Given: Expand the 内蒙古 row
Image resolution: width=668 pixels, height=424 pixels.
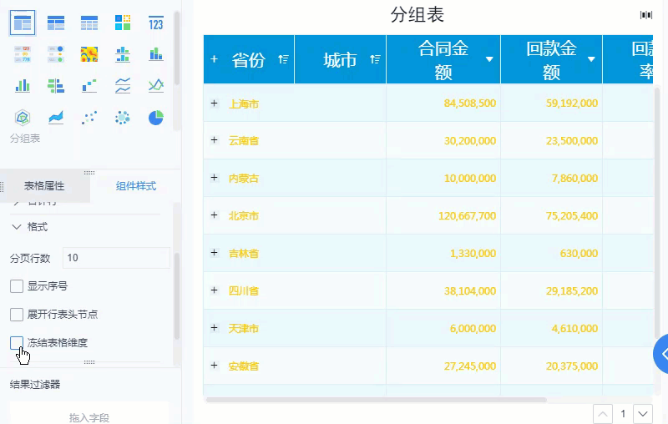Looking at the screenshot, I should [x=215, y=178].
